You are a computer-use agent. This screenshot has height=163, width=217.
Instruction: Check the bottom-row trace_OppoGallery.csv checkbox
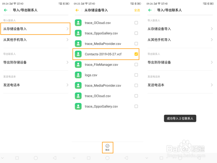click(x=136, y=106)
